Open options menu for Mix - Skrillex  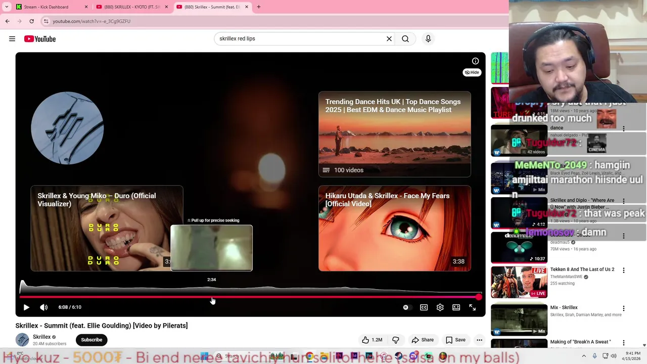tap(623, 308)
